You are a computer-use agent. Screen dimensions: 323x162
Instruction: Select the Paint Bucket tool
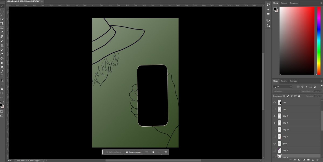(2, 58)
